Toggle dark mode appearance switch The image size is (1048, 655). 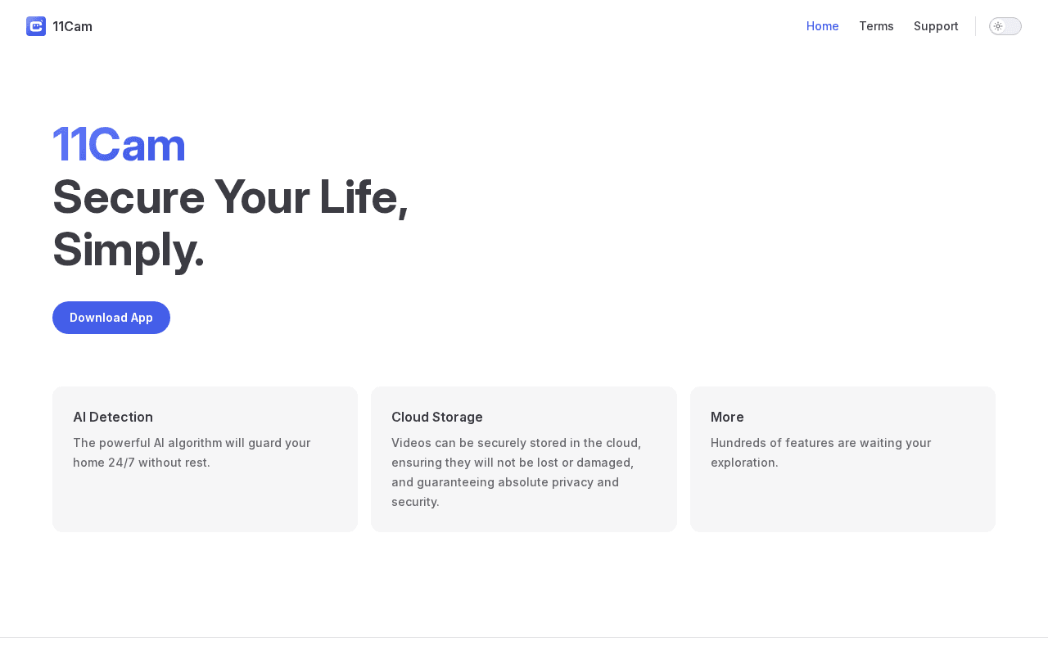tap(1005, 26)
